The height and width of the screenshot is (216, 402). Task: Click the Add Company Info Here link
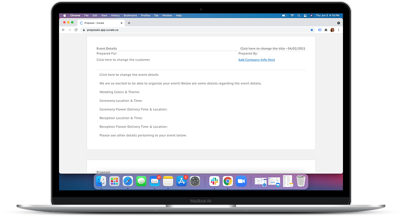[x=256, y=60]
